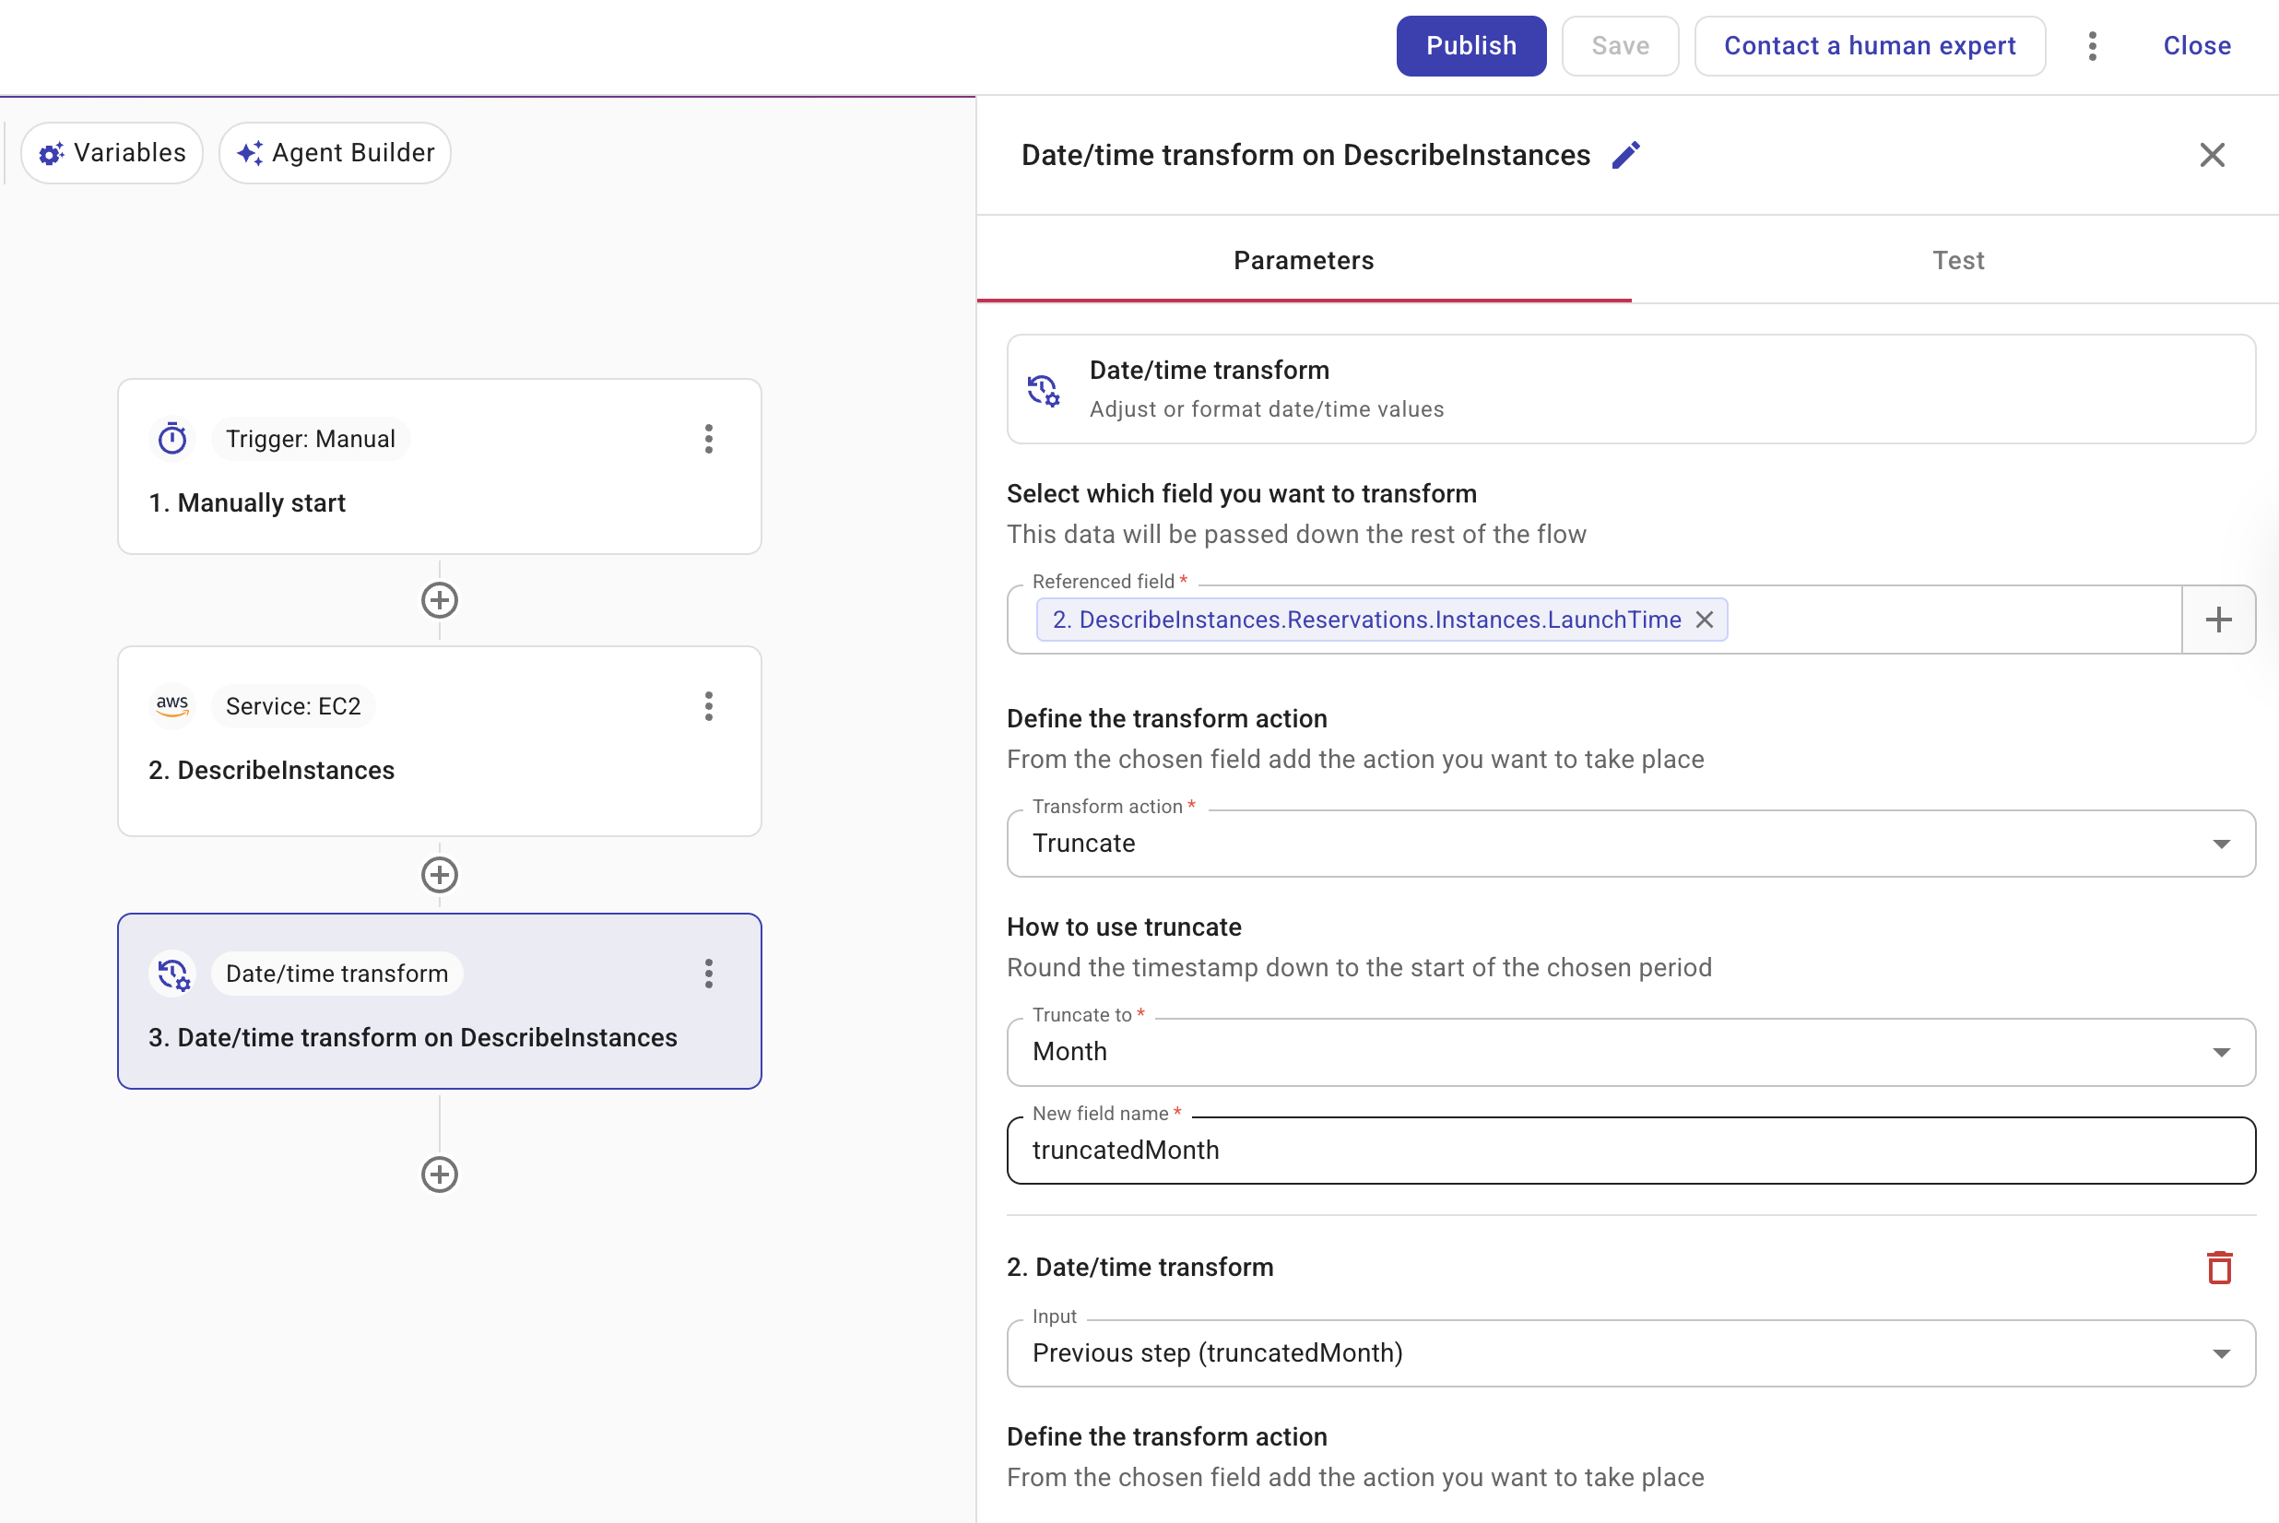Select the Parameters tab

point(1303,260)
